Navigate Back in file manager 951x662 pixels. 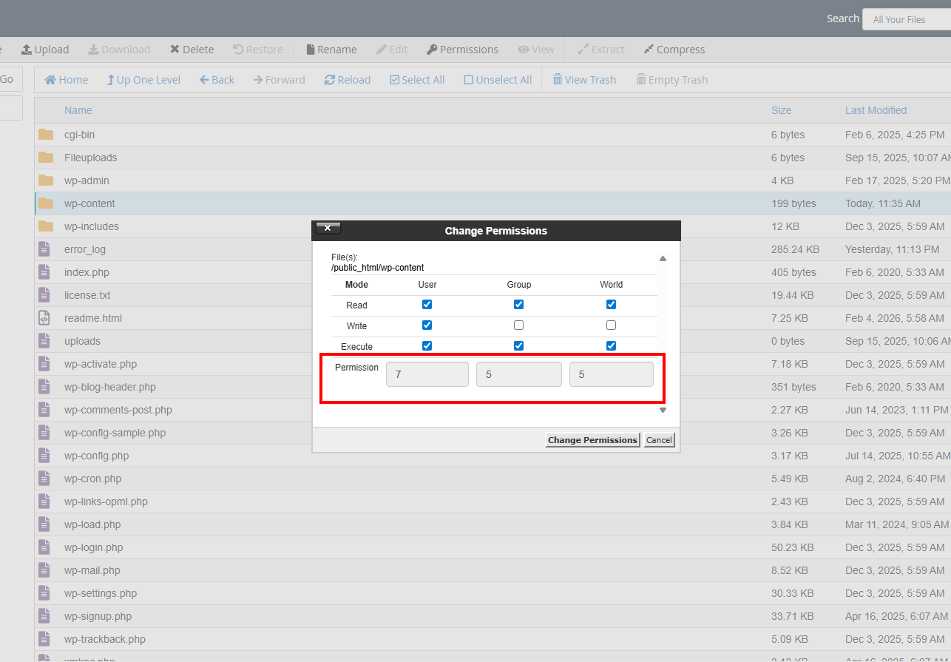[x=217, y=80]
